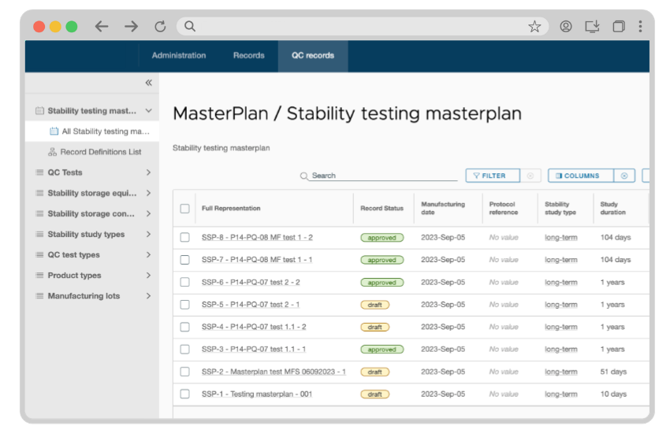Expand the QC Tests sidebar section
The height and width of the screenshot is (433, 670).
pos(148,172)
